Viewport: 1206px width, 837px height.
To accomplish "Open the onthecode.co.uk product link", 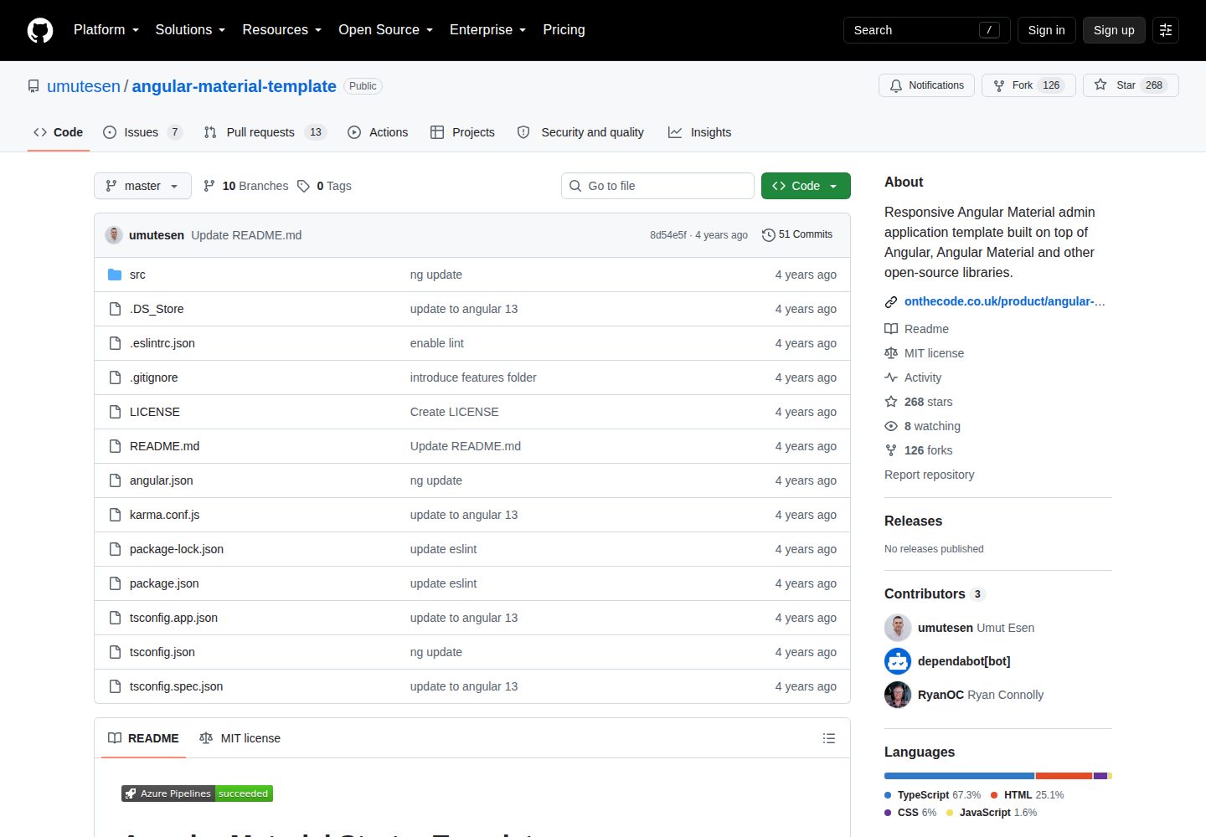I will tap(1005, 301).
